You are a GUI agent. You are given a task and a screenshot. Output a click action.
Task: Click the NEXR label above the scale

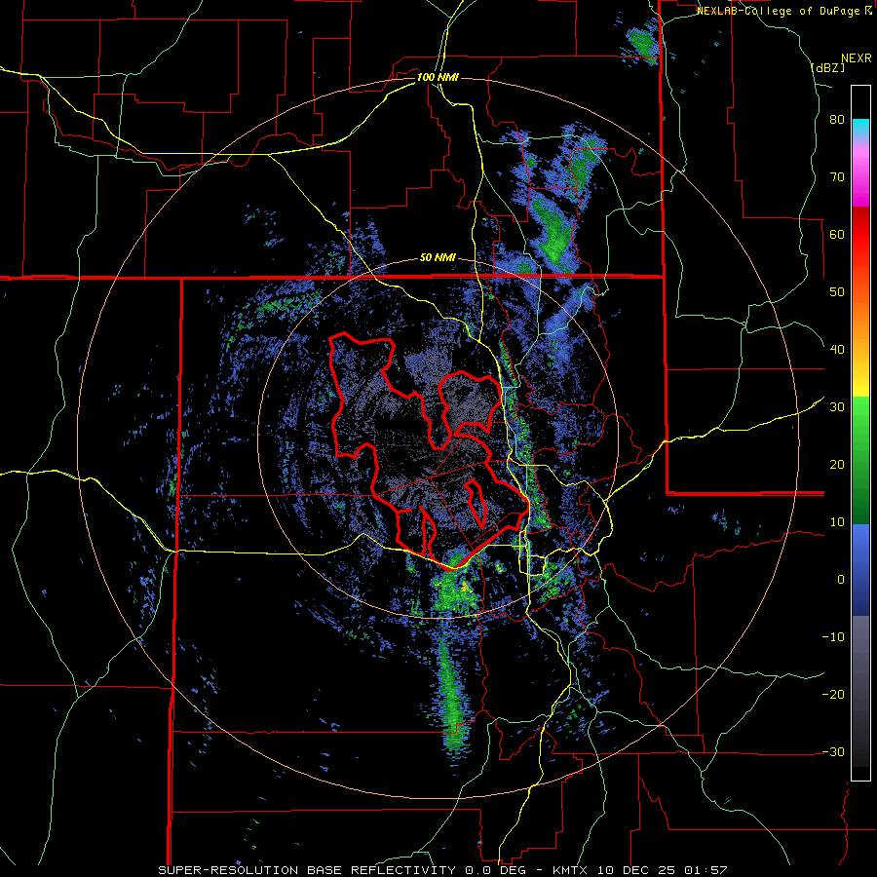coord(856,58)
